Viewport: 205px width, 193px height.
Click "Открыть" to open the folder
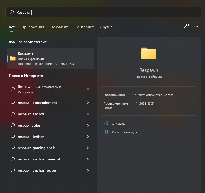point(118,124)
